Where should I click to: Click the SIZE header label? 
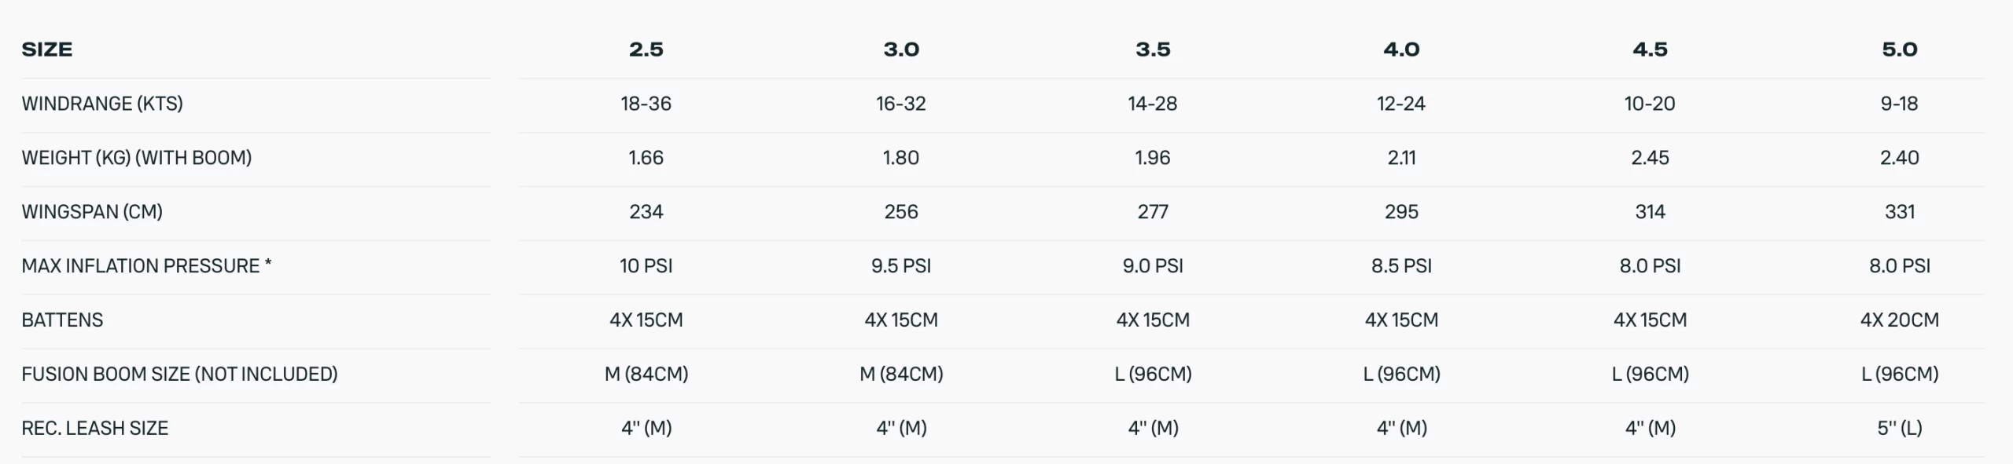(47, 49)
